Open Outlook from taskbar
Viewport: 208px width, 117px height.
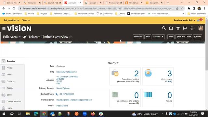(52, 114)
